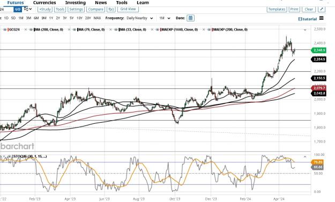Viewport: 335px width, 202px height.
Task: Remove the MAEXP (1440, Close, 0) study
Action: 152,29
